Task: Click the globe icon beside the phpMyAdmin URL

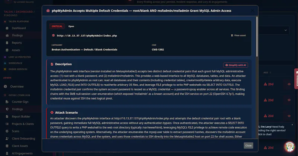Action: click(53, 35)
